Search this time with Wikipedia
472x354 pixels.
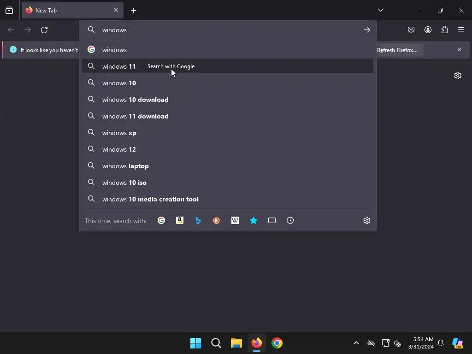235,220
